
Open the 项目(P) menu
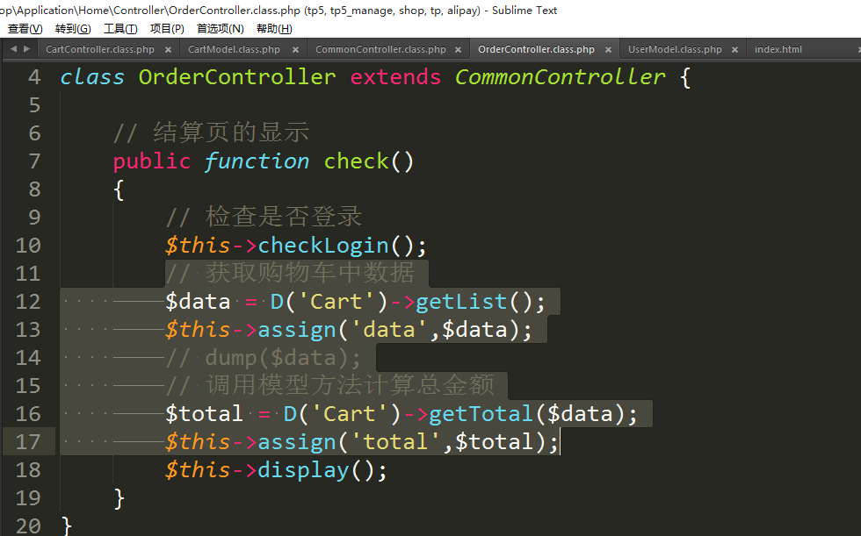(x=167, y=29)
